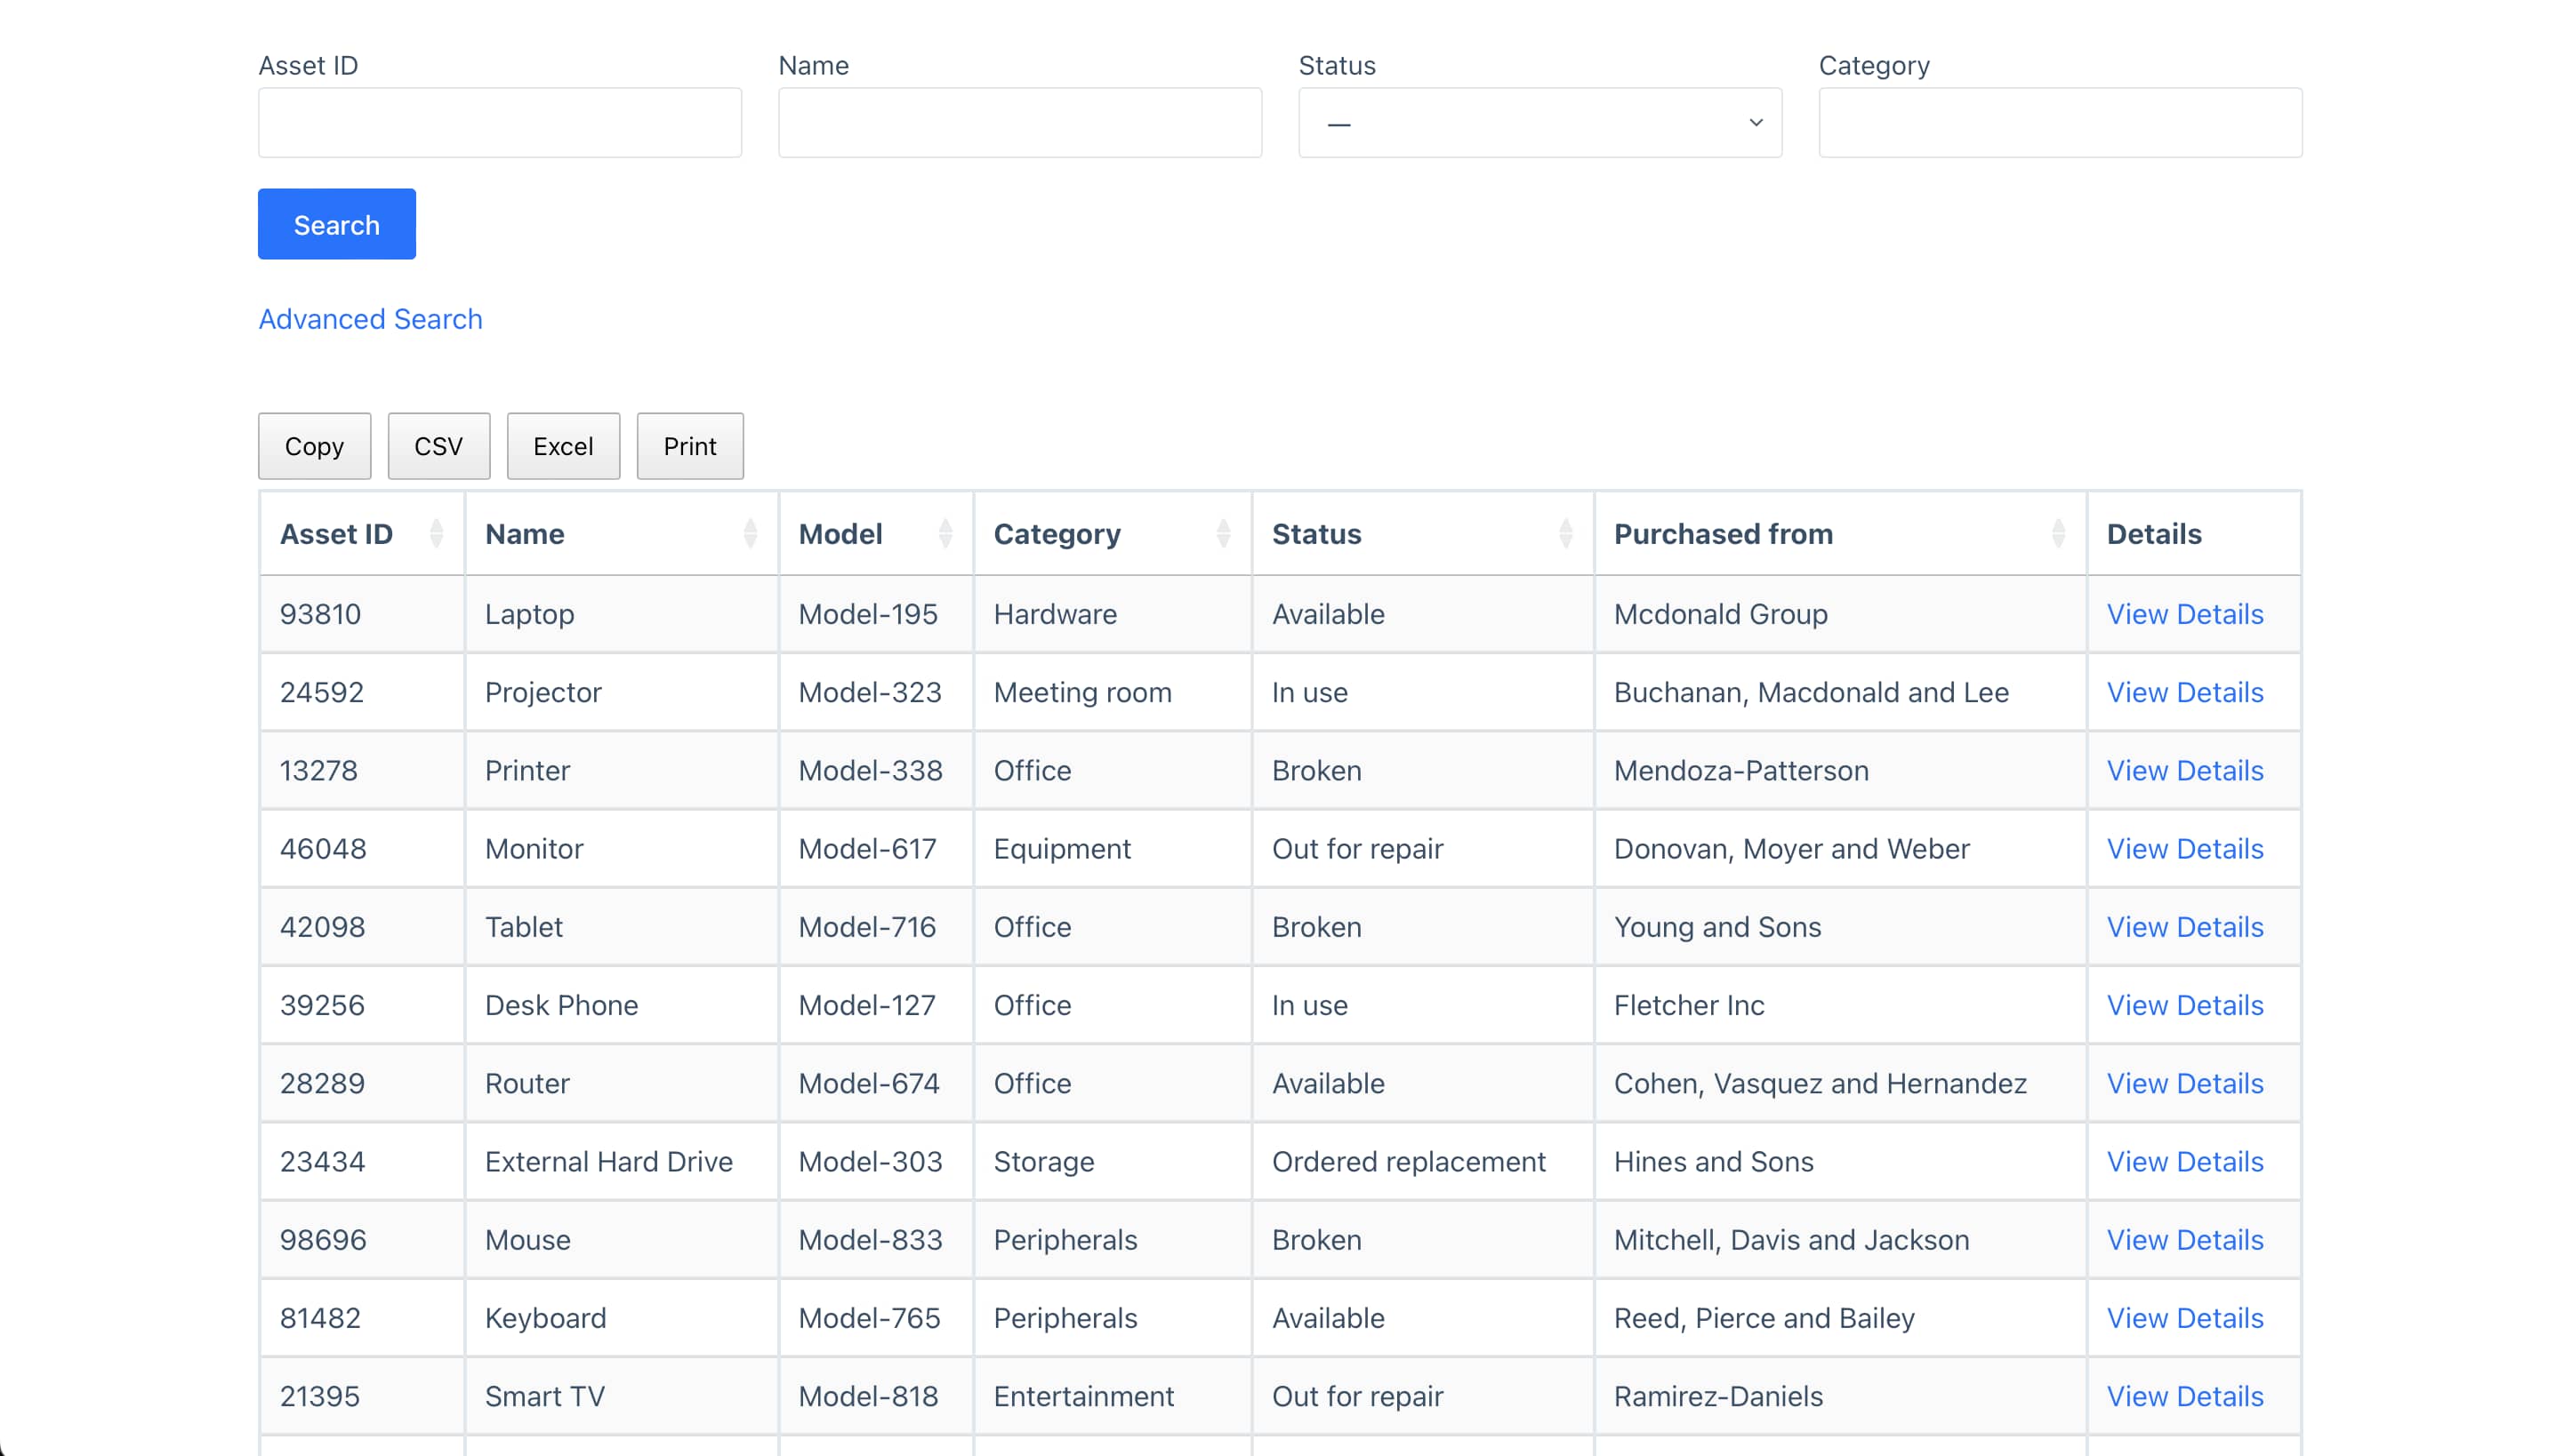
Task: Sort by Model column arrows
Action: pyautogui.click(x=944, y=534)
